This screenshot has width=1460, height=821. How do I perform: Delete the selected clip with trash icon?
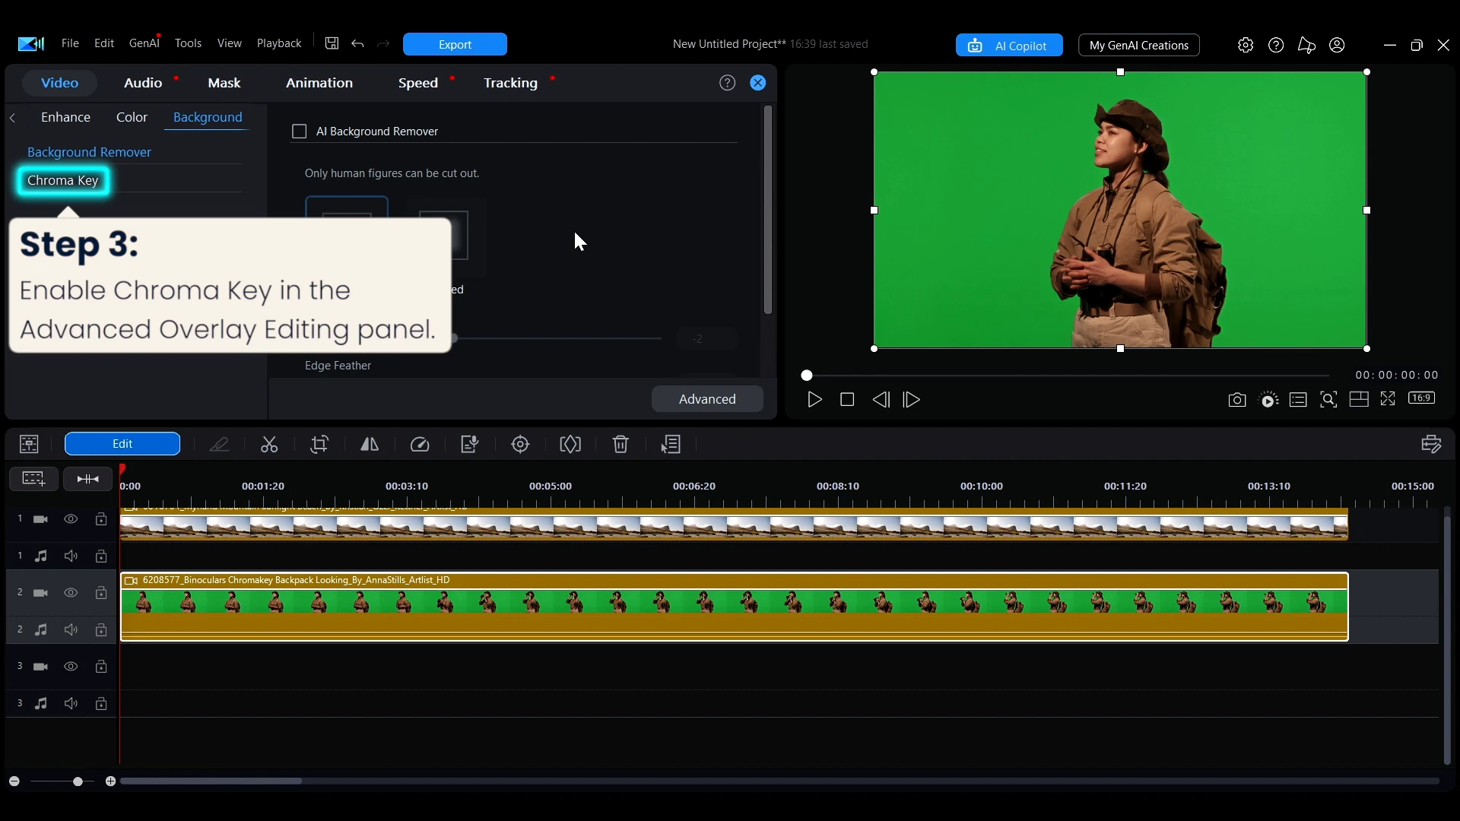tap(620, 445)
